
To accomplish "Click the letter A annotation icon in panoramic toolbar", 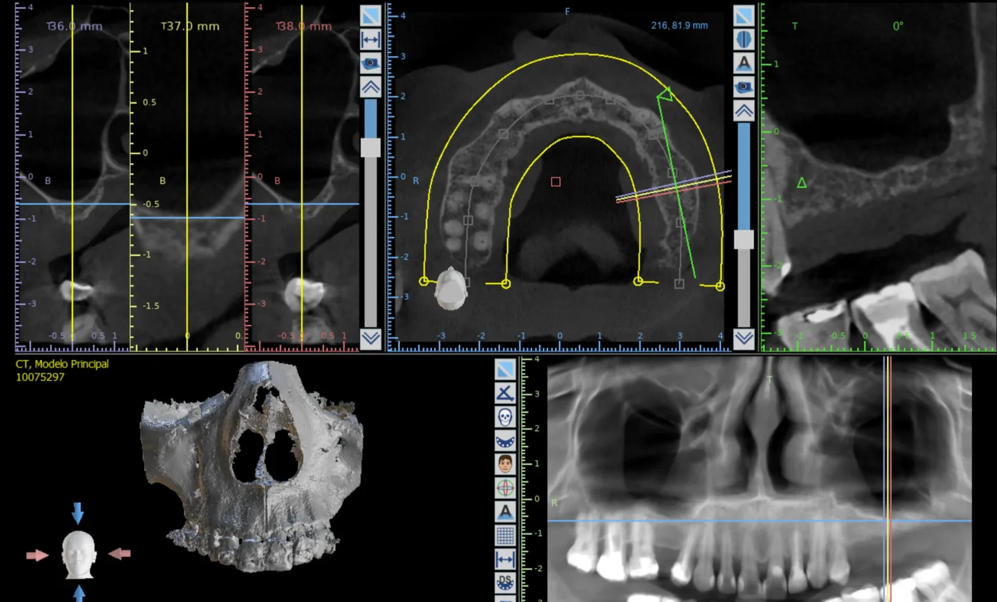I will click(505, 511).
